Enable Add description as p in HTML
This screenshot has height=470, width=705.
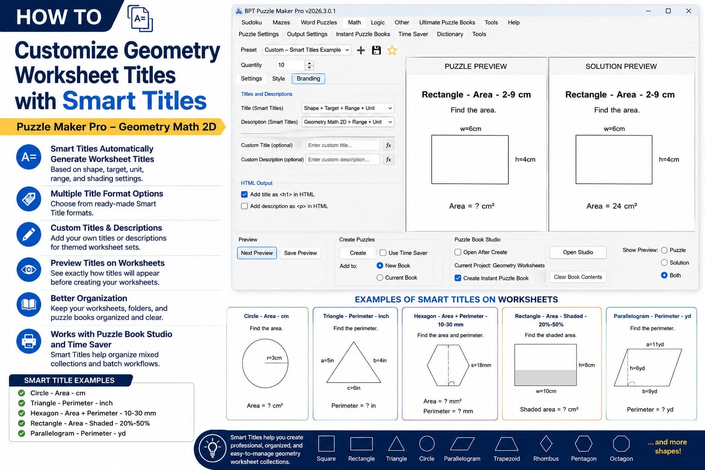(244, 206)
